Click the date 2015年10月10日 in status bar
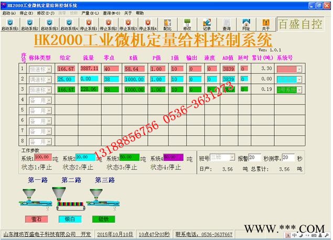 pos(115,234)
